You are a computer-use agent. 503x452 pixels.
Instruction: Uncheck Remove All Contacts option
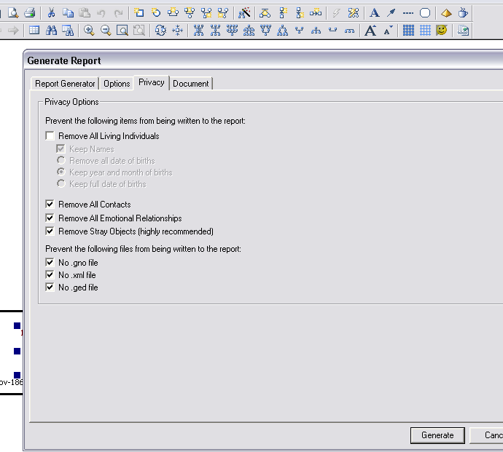[x=50, y=205]
